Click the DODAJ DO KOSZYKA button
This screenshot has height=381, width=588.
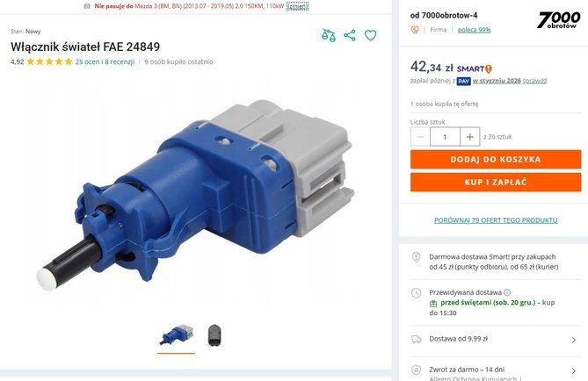(496, 159)
